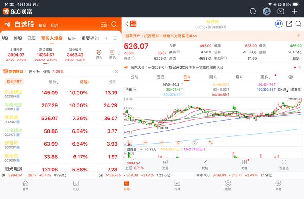
Task: Open the 资金 funds icon
Action: click(99, 55)
